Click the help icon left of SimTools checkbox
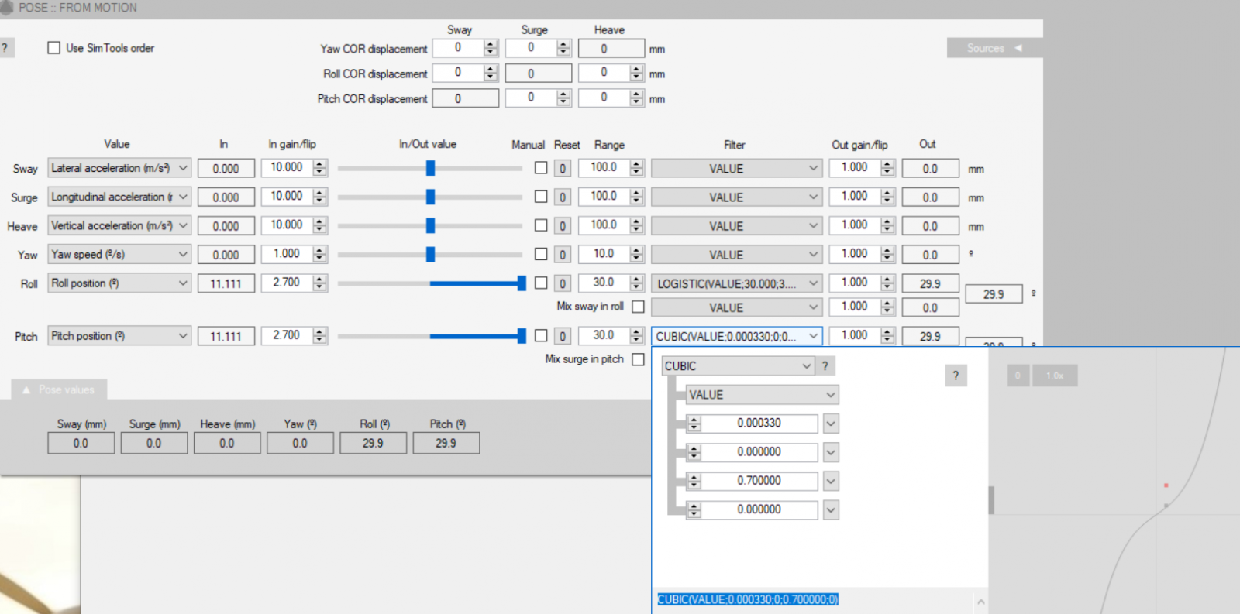The height and width of the screenshot is (614, 1240). pos(5,48)
